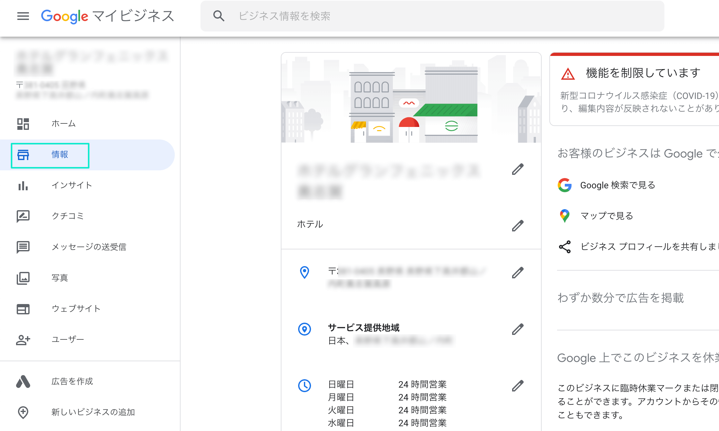
Task: Edit business hours with pencil icon
Action: [x=518, y=386]
